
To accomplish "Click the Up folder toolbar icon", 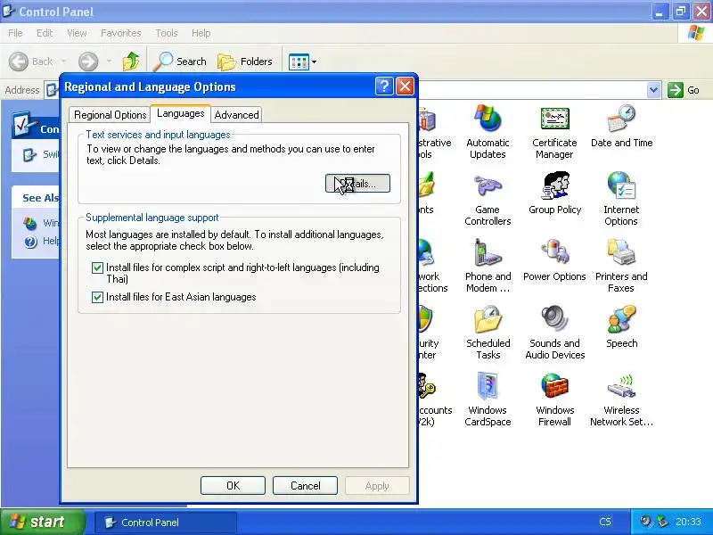I will (x=131, y=62).
